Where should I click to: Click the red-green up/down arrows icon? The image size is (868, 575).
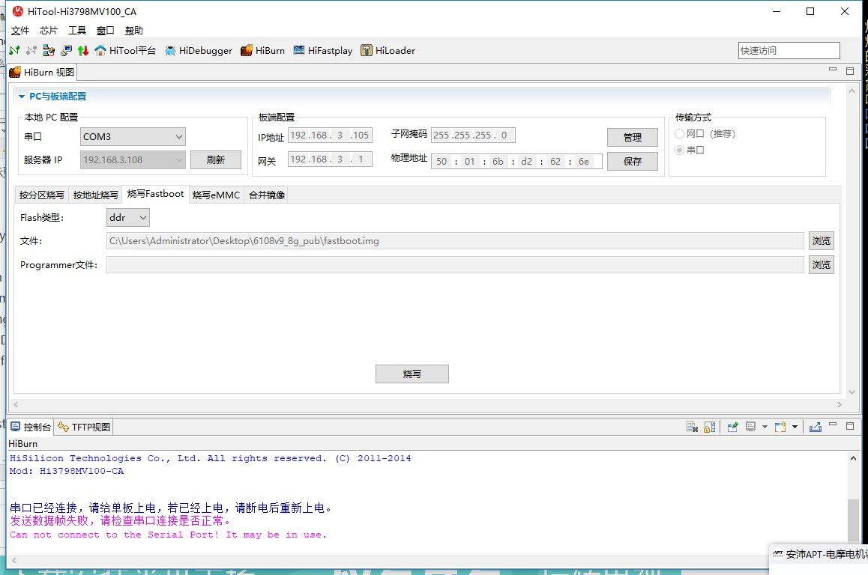83,50
